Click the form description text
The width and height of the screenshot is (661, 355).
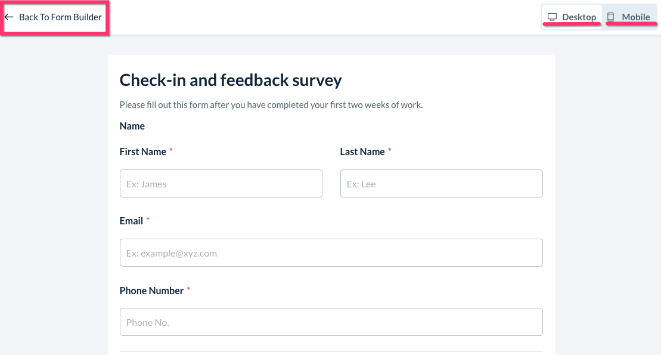(271, 104)
